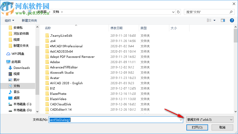
Task: Expand the chevron after 此电脑 in breadcrumb
Action: [x=50, y=12]
